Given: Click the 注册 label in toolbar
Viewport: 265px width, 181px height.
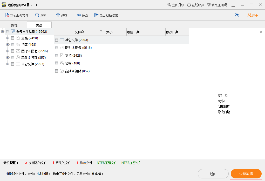Looking at the screenshot, I should [255, 15].
